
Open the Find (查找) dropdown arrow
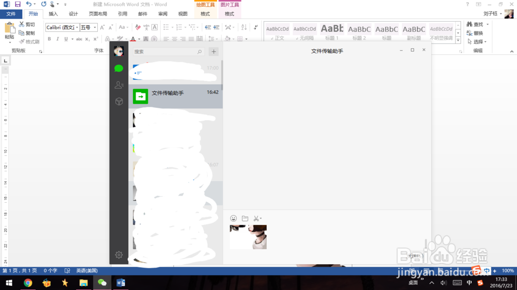point(488,24)
